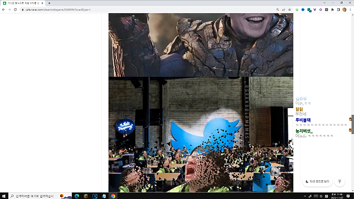This screenshot has height=199, width=354.
Task: Open the teal S extension icon
Action: click(x=309, y=10)
